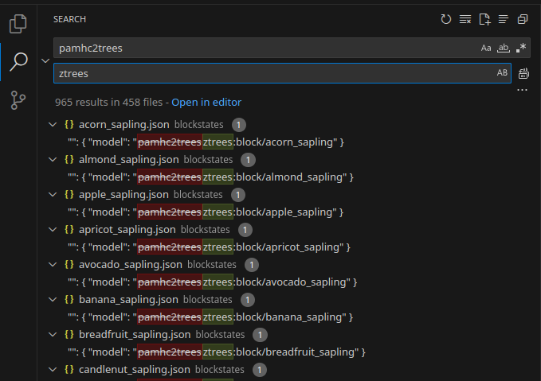Screen dimensions: 541x381
Task: Collapse acorn_sapling.json results
Action: (53, 125)
